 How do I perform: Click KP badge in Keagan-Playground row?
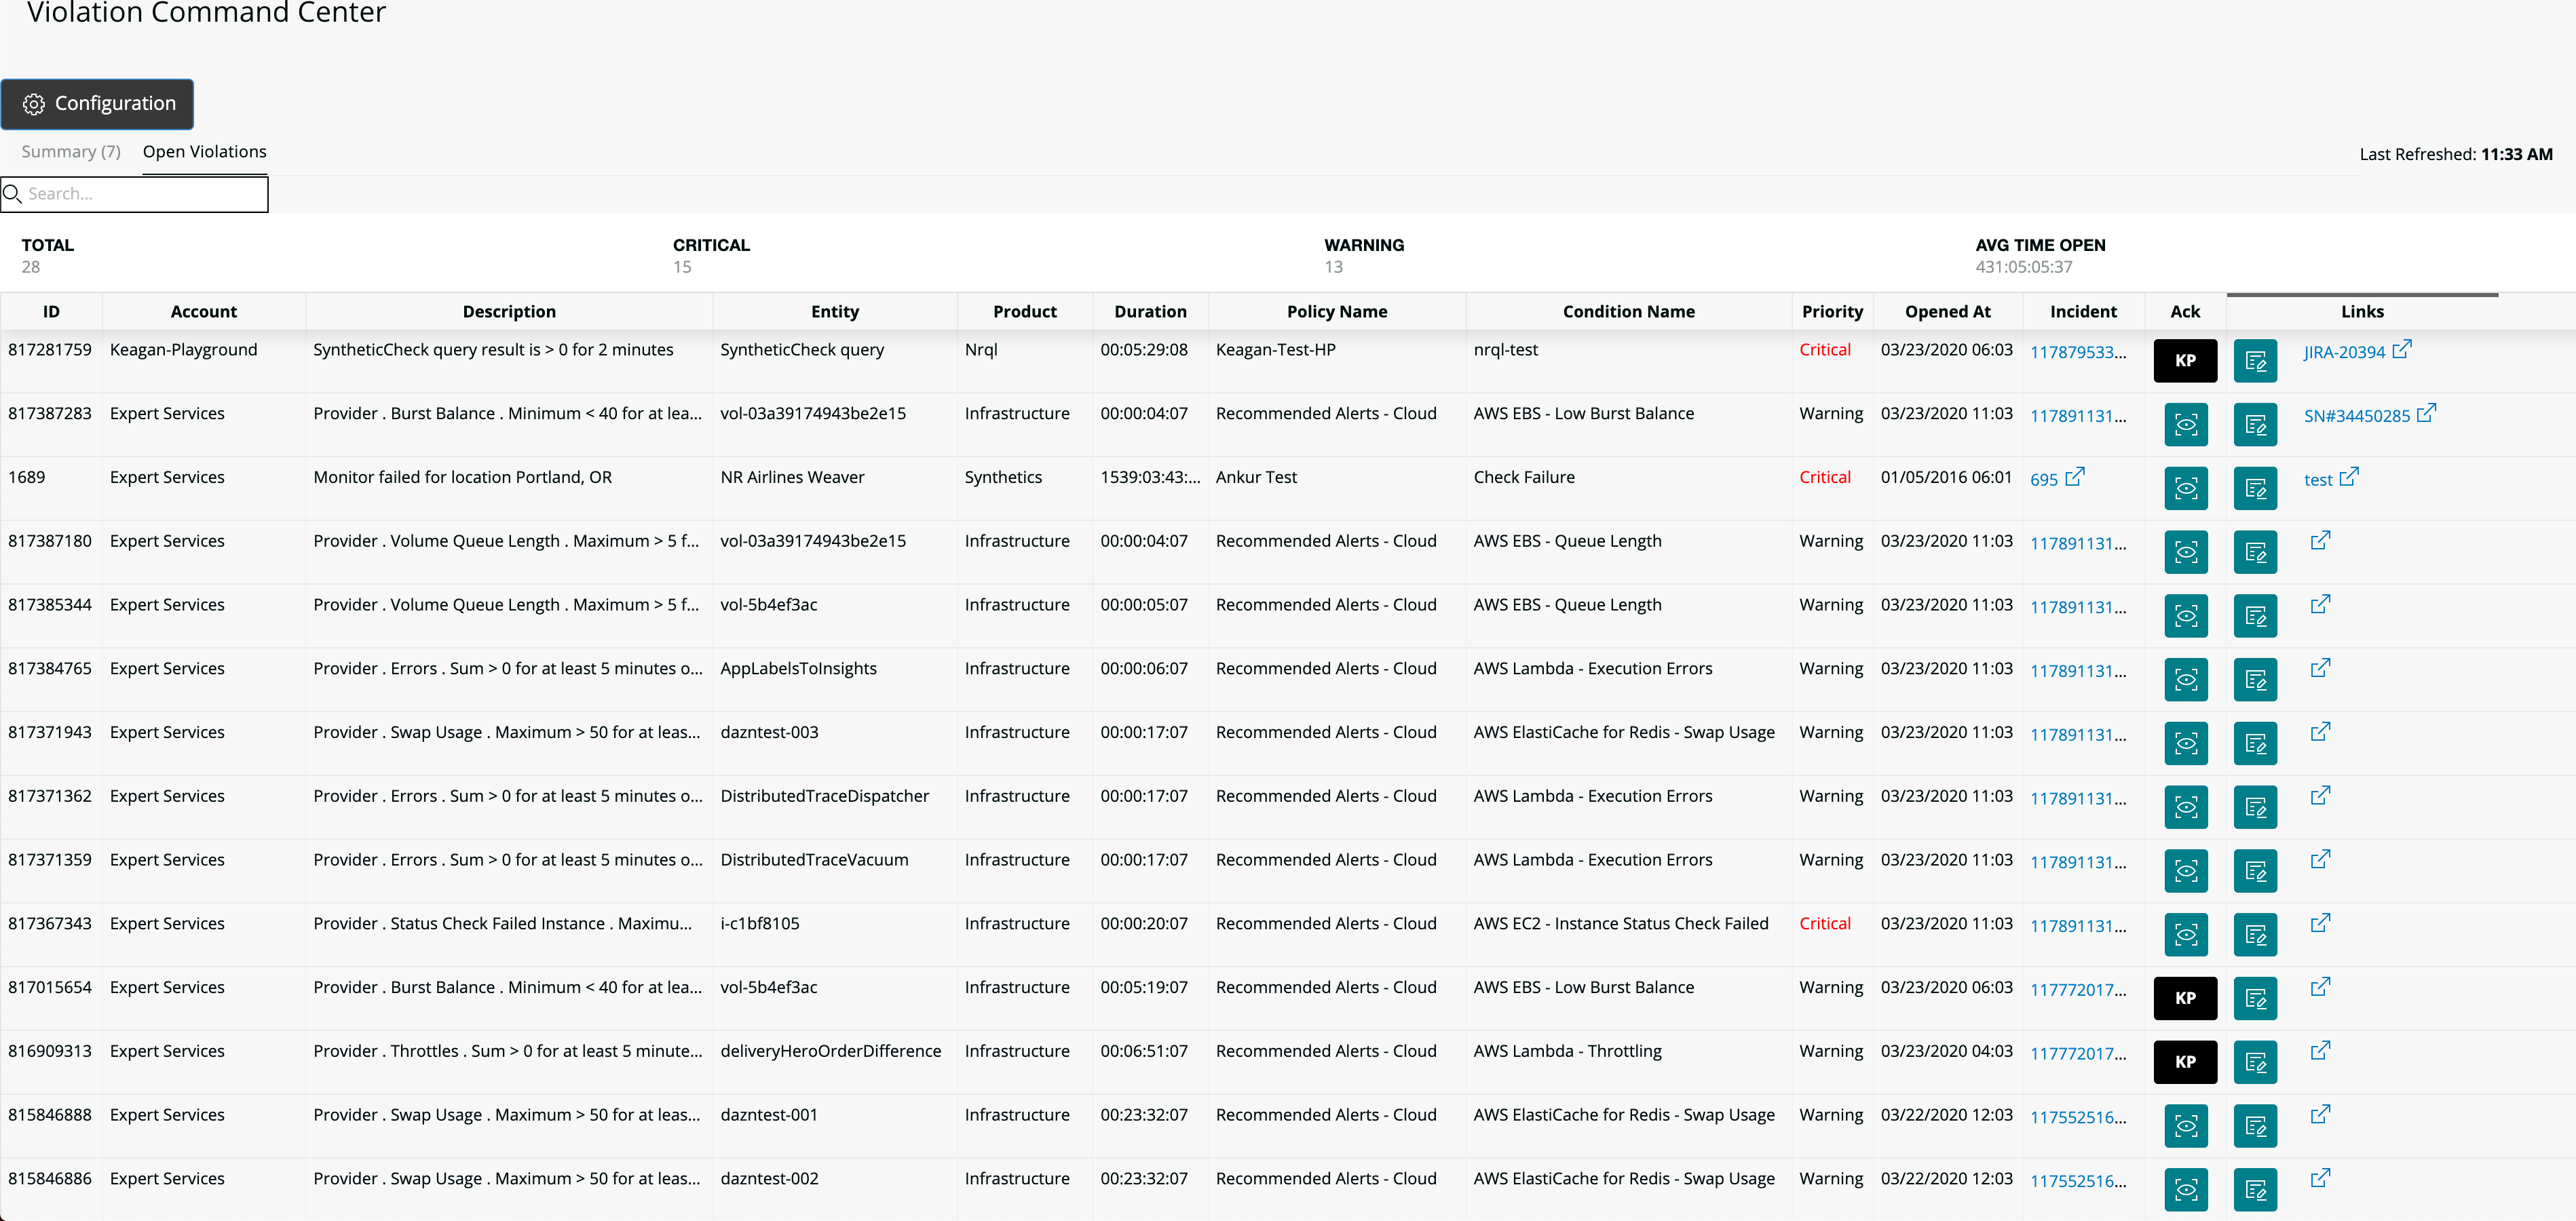[2185, 361]
